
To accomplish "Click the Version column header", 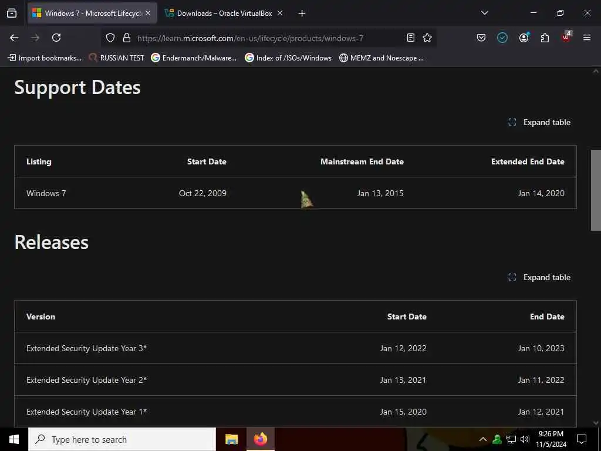I will coord(40,317).
